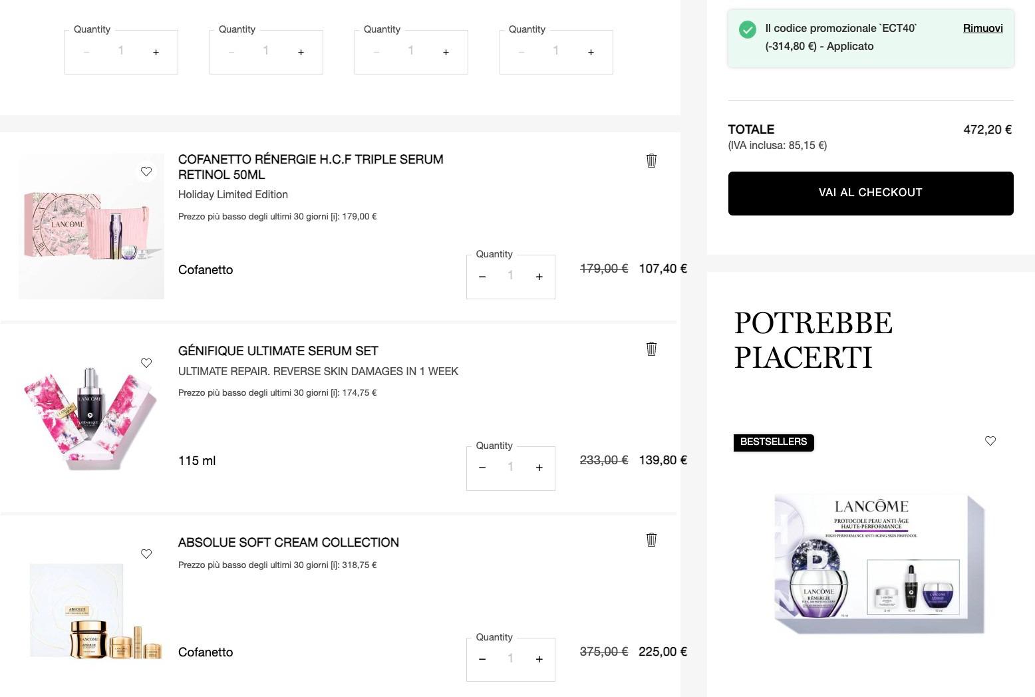Increase quantity of Cofanetto Rénergie Triple Serum

pos(539,277)
